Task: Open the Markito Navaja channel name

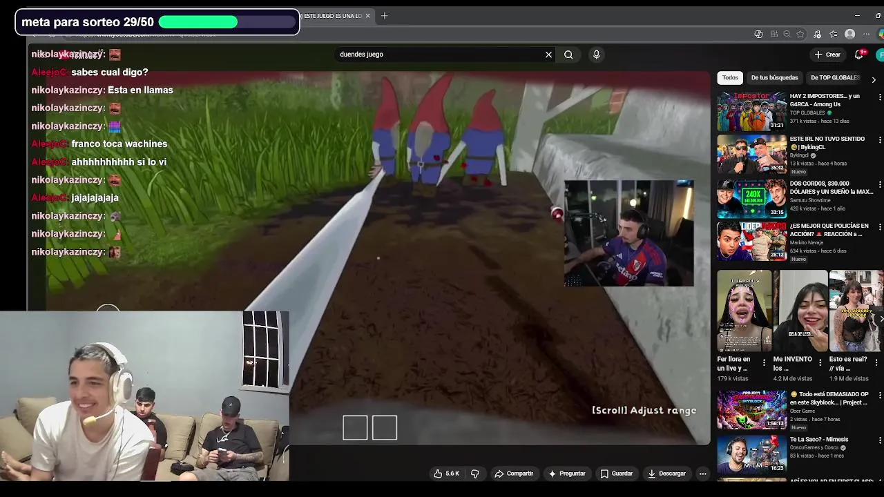Action: click(807, 243)
